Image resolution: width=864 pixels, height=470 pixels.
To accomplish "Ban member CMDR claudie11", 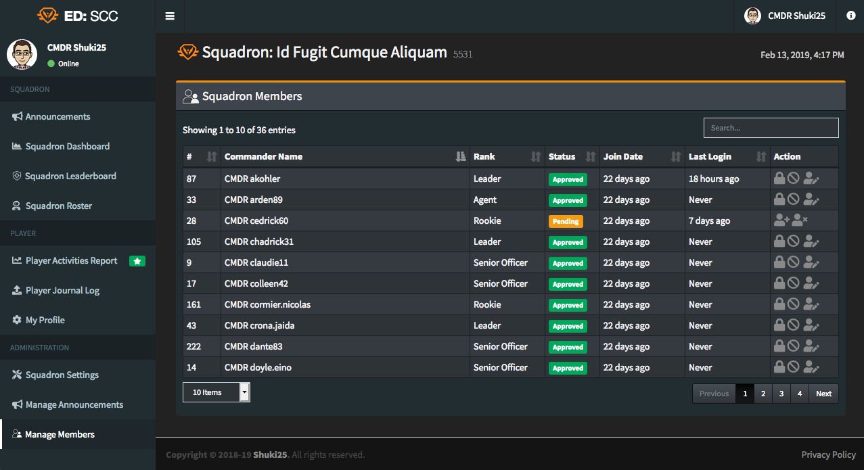I will (793, 262).
